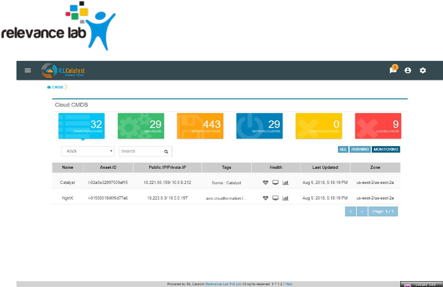Go to the previous page
The height and width of the screenshot is (287, 443).
pyautogui.click(x=350, y=211)
